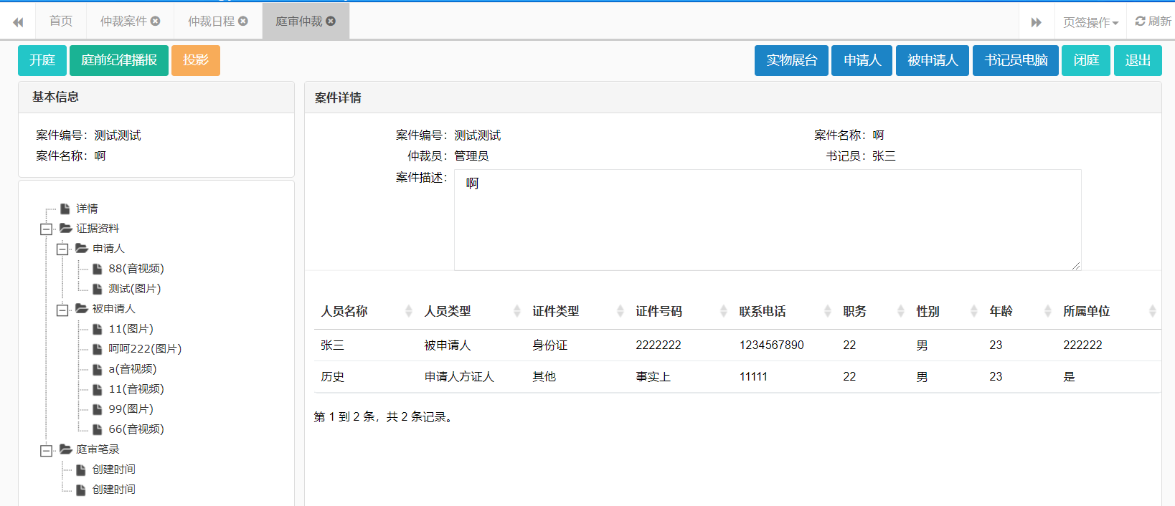Image resolution: width=1175 pixels, height=506 pixels.
Task: Click the orange 投影 button
Action: 195,60
